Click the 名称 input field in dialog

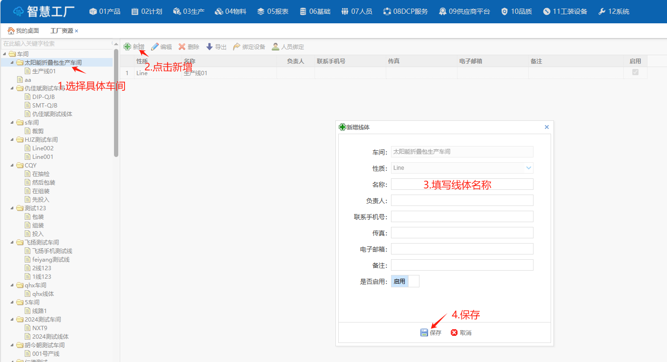pyautogui.click(x=462, y=184)
